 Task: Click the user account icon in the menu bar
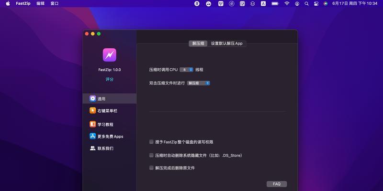pyautogui.click(x=297, y=4)
